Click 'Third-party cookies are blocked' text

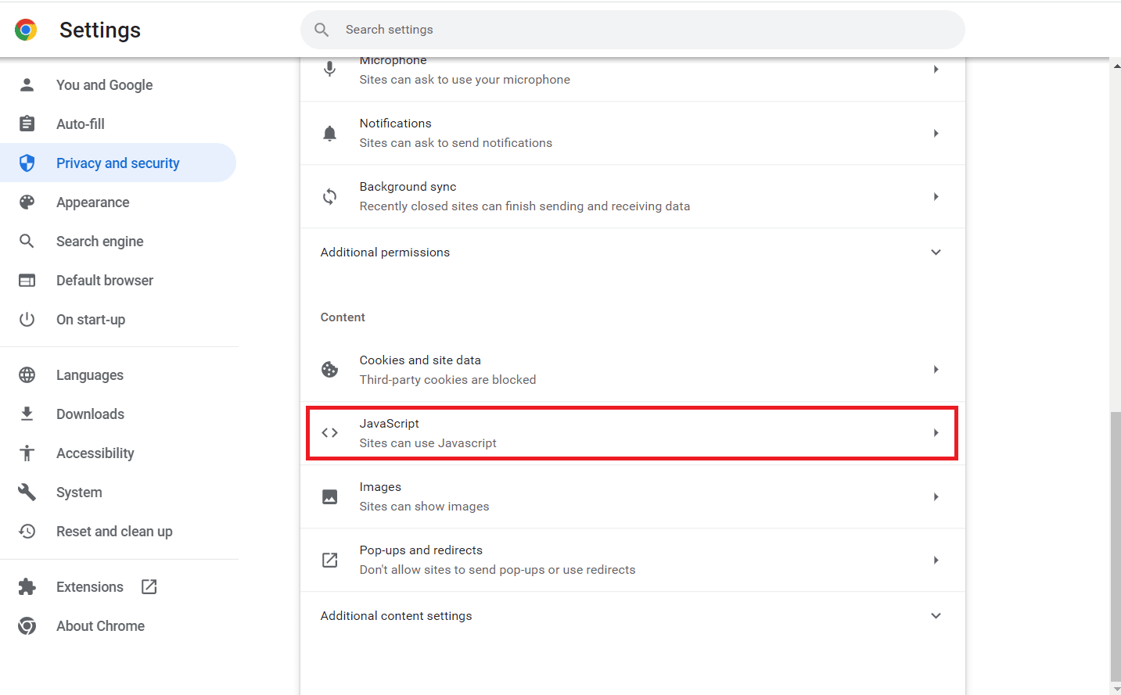point(448,379)
